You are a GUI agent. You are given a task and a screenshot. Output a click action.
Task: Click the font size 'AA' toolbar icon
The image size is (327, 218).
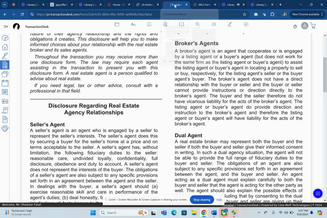coord(133,24)
